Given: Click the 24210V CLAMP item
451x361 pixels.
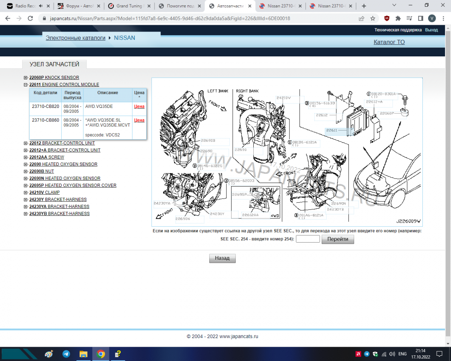Looking at the screenshot, I should (44, 193).
